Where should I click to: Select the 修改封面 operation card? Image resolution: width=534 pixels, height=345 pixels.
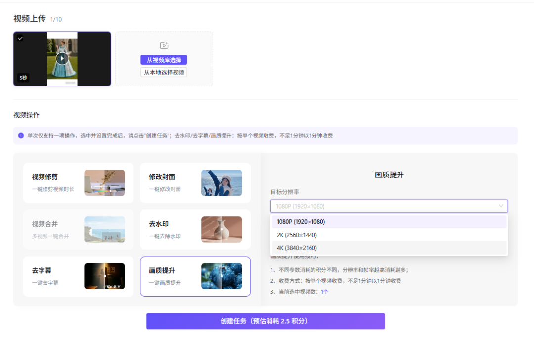(x=195, y=182)
